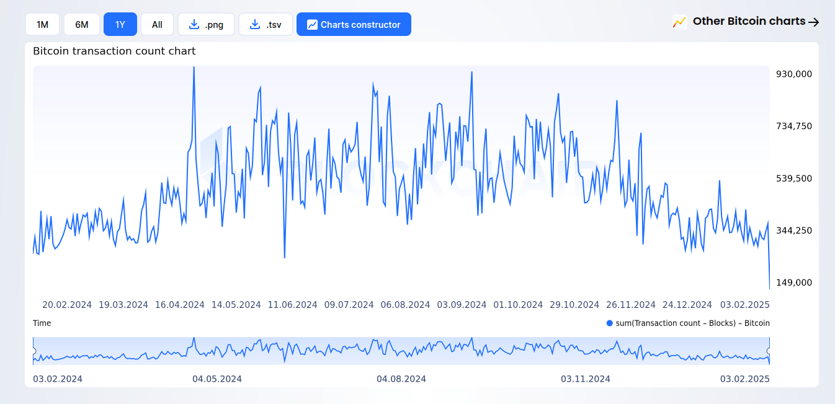Open the Charts constructor

[x=354, y=24]
